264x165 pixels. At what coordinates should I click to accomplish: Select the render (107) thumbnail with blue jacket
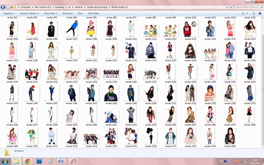click(x=72, y=29)
